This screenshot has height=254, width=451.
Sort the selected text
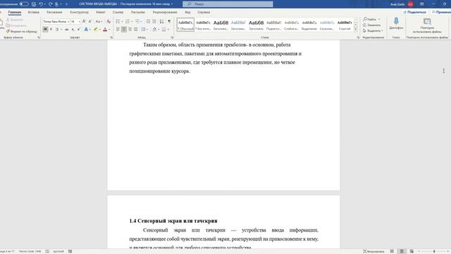coord(162,22)
